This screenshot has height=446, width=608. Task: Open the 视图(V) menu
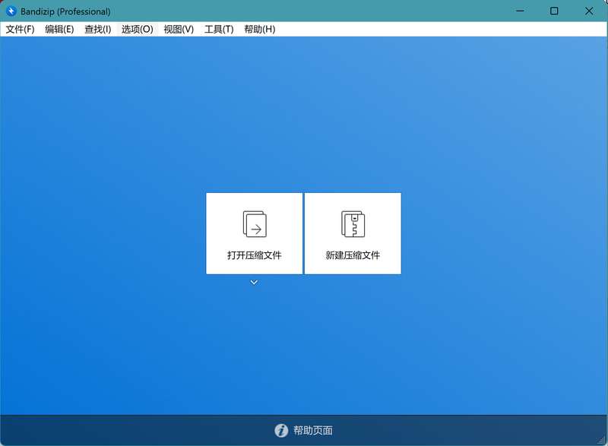[179, 30]
